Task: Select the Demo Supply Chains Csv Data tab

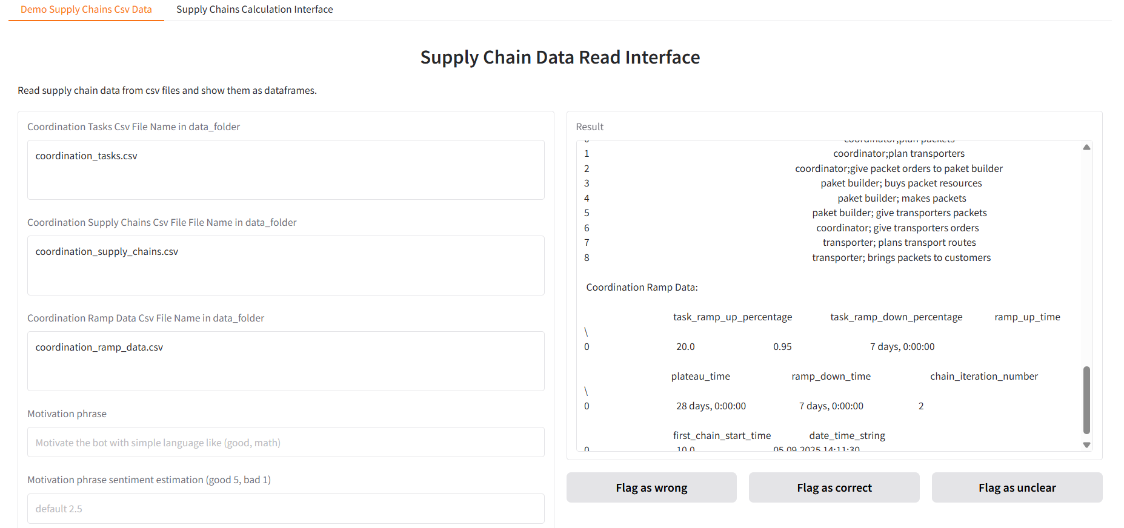Action: [x=86, y=10]
